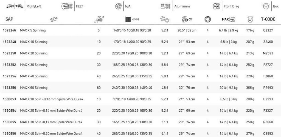Select SAP number 1523250
The image size is (281, 137).
click(9, 53)
